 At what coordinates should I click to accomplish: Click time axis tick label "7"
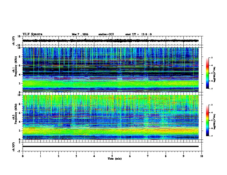coord(148,156)
